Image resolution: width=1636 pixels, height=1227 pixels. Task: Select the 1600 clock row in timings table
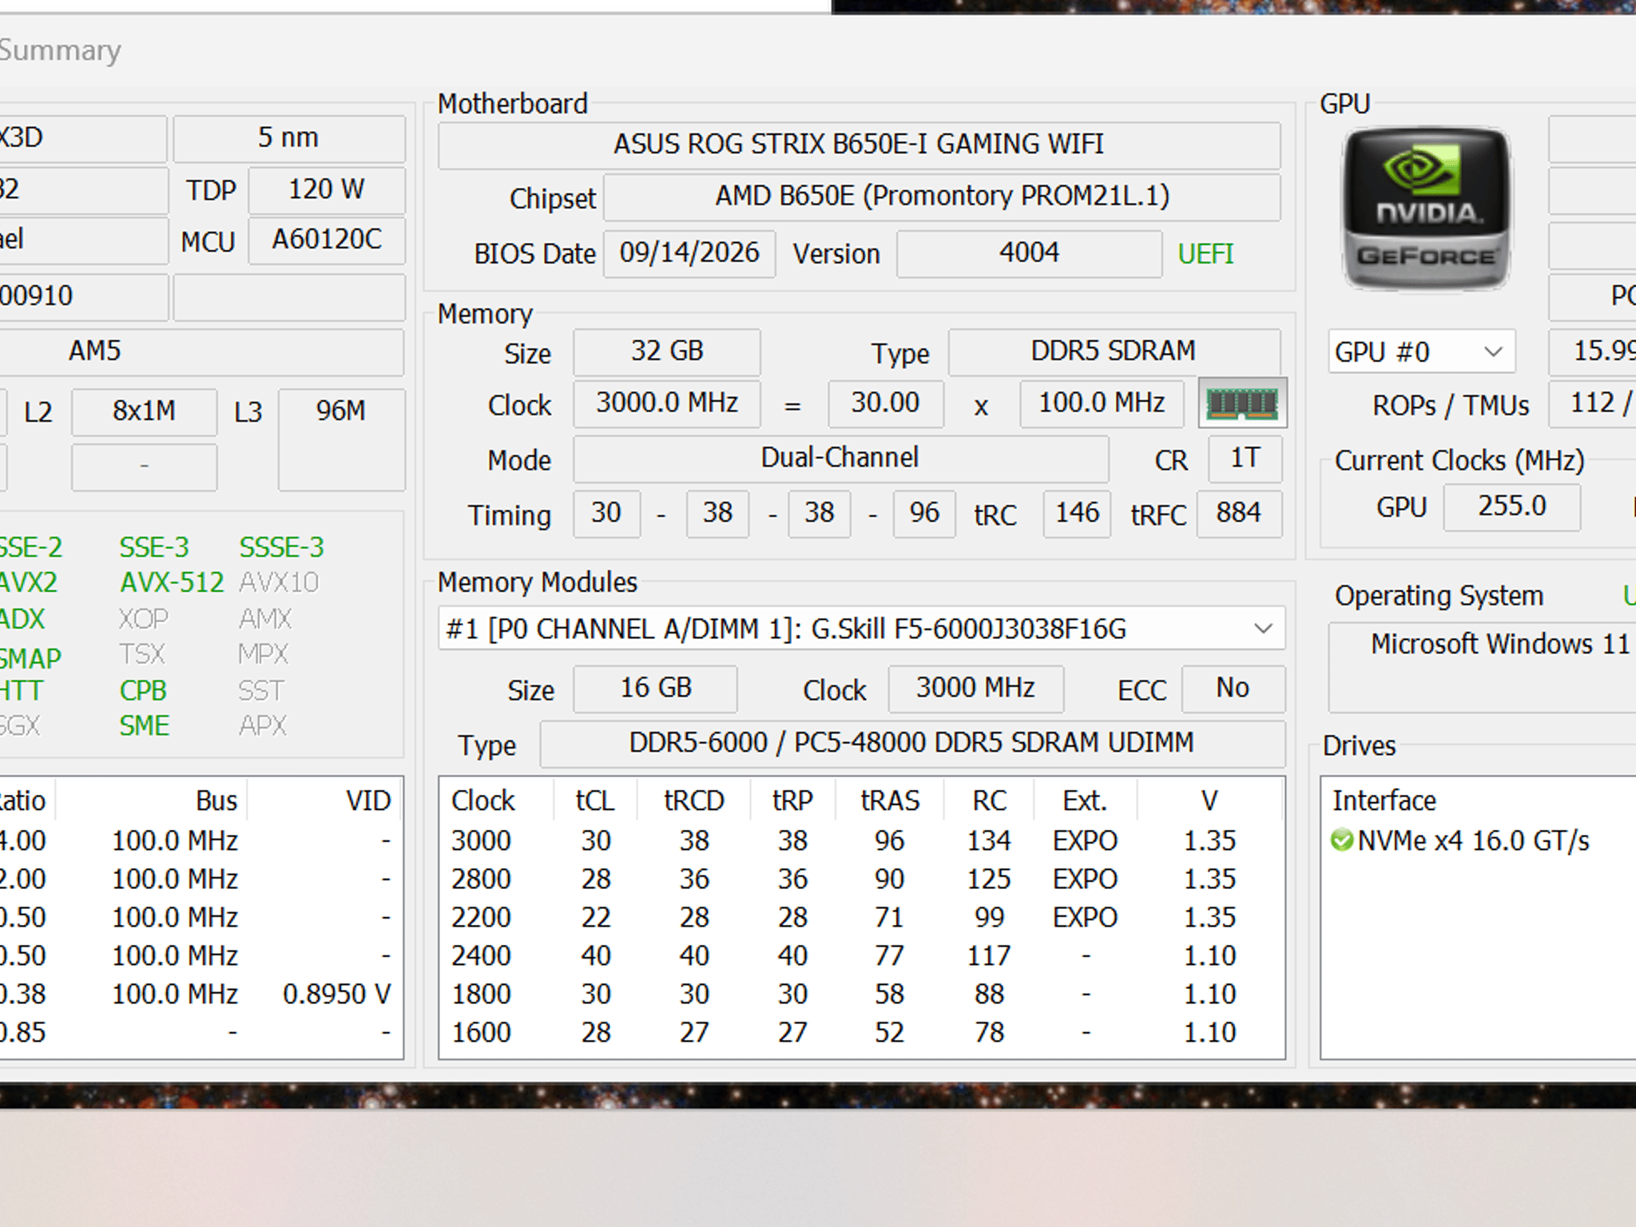point(861,1032)
